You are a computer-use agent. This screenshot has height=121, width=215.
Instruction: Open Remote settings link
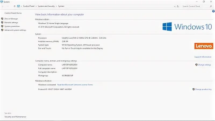[11, 23]
